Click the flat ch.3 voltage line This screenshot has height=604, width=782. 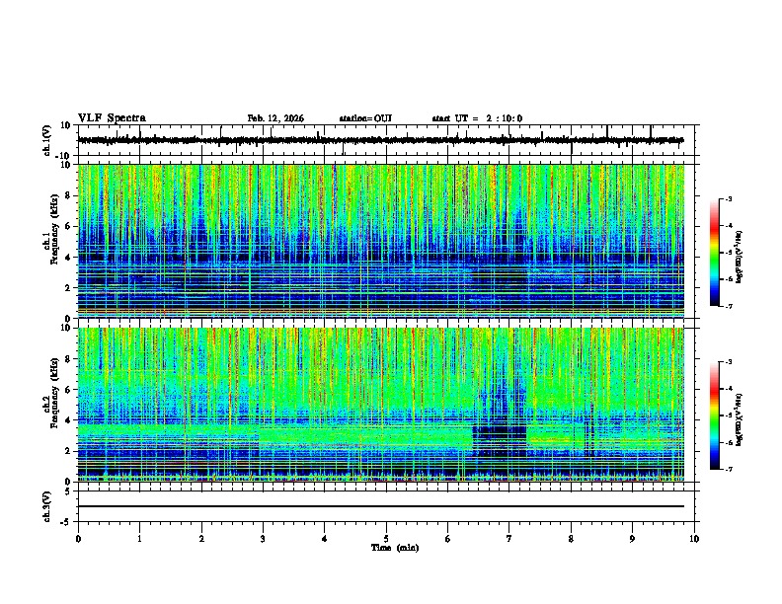click(x=380, y=506)
